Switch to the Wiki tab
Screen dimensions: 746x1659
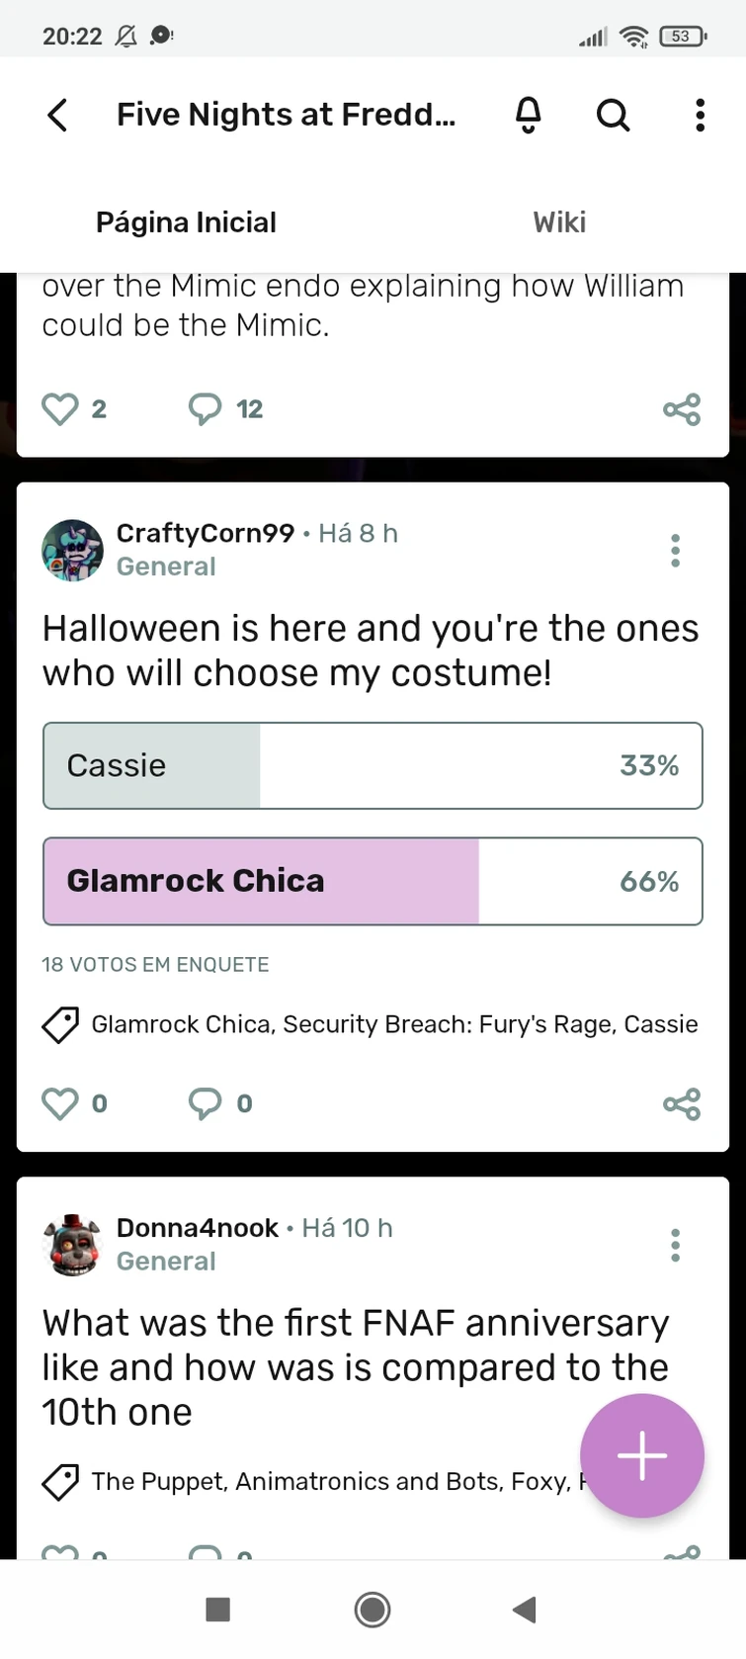[558, 221]
